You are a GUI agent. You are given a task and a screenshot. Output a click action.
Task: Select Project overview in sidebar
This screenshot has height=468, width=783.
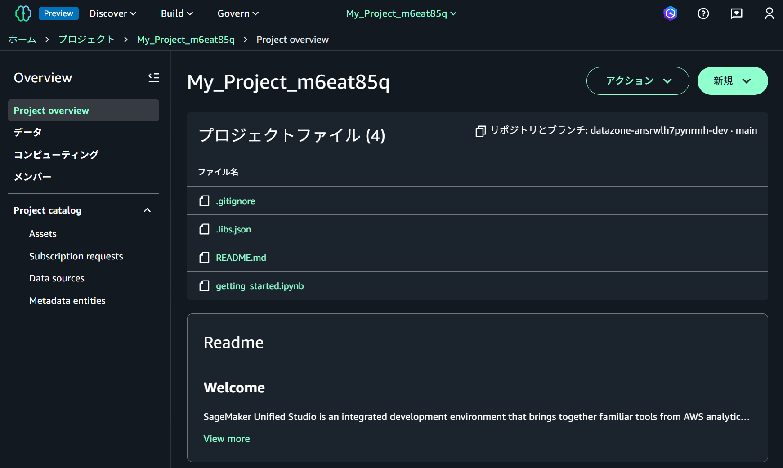[x=84, y=111]
